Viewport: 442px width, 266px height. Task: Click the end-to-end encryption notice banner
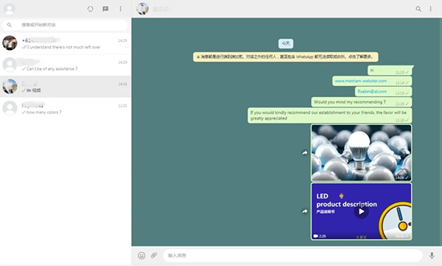286,57
